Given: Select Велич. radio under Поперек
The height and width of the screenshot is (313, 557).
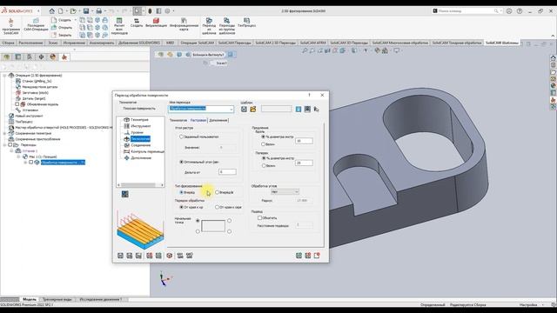Looking at the screenshot, I should (x=263, y=165).
